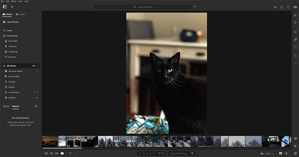Image resolution: width=299 pixels, height=157 pixels.
Task: Go back using the left arrow
Action: (x=12, y=7)
